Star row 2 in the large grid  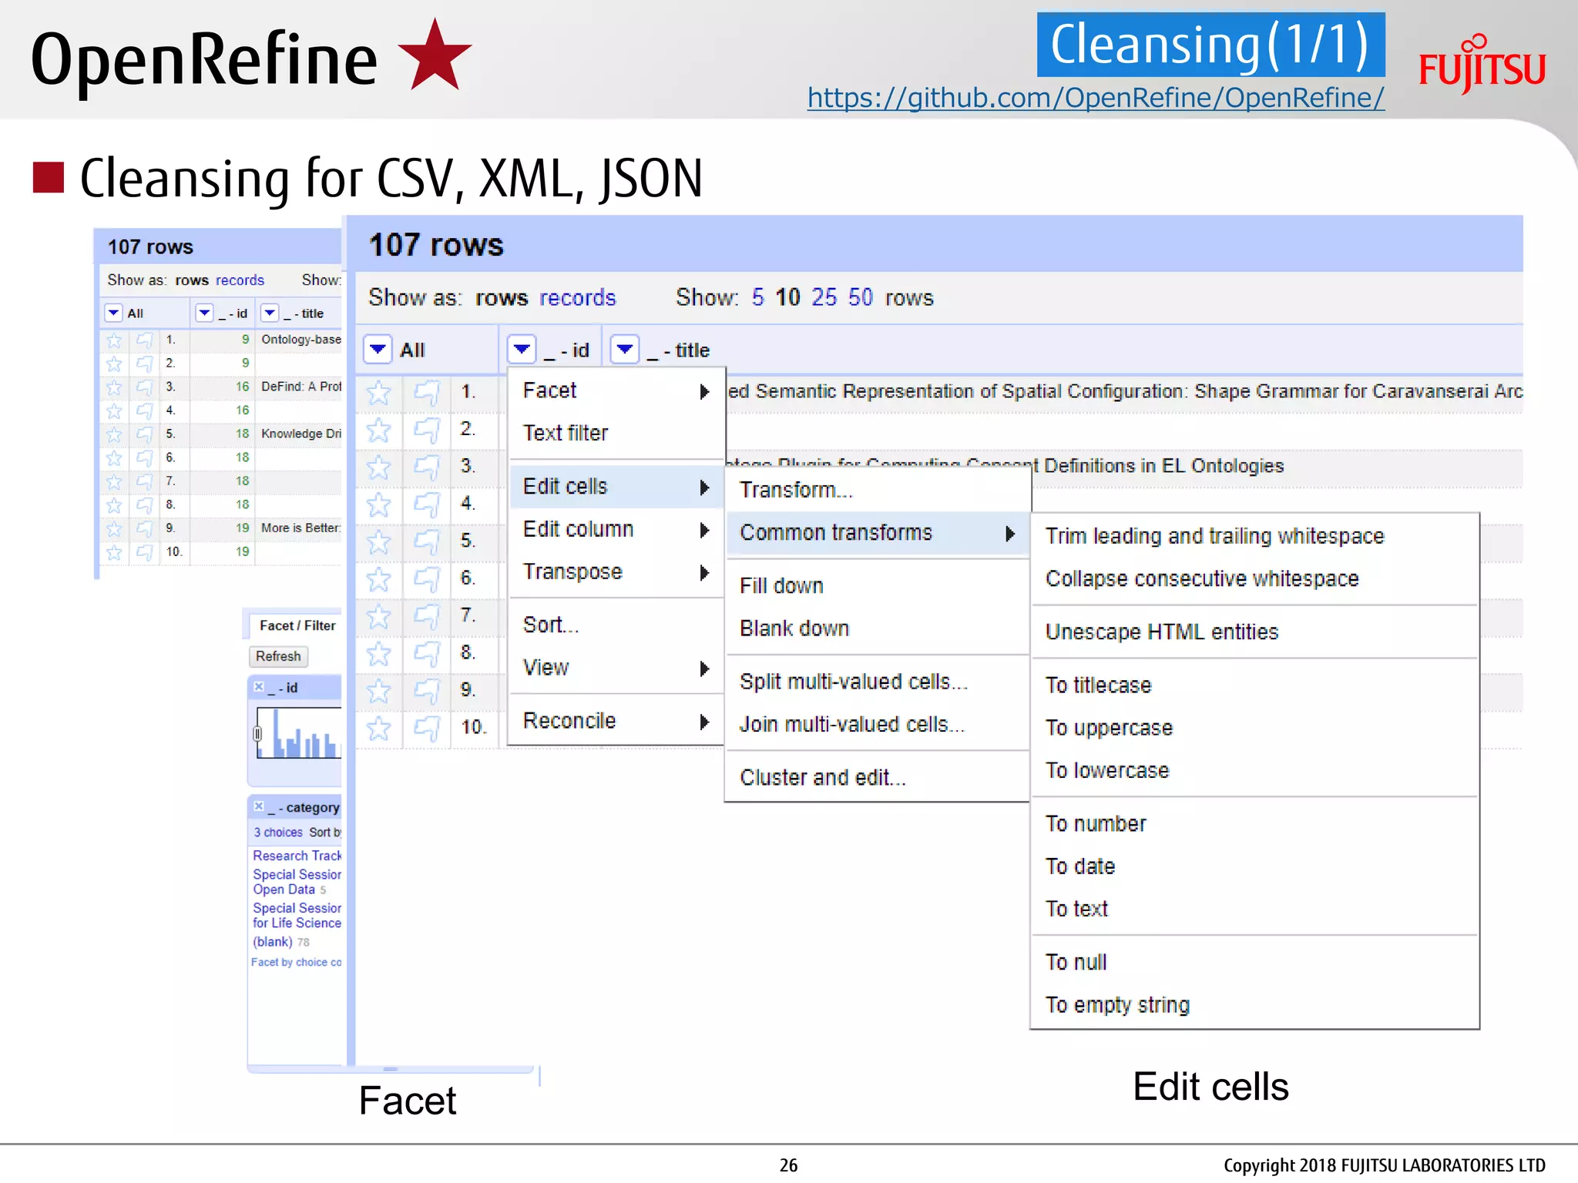pyautogui.click(x=378, y=430)
